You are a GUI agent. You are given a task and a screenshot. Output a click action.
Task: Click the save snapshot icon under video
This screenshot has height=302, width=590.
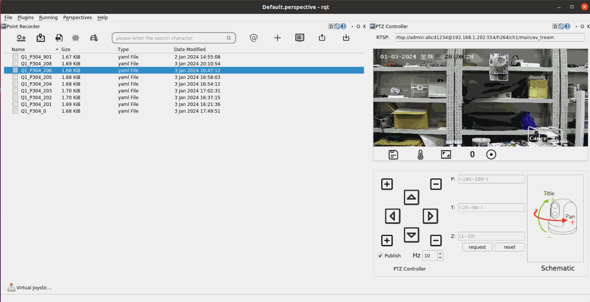tap(393, 155)
